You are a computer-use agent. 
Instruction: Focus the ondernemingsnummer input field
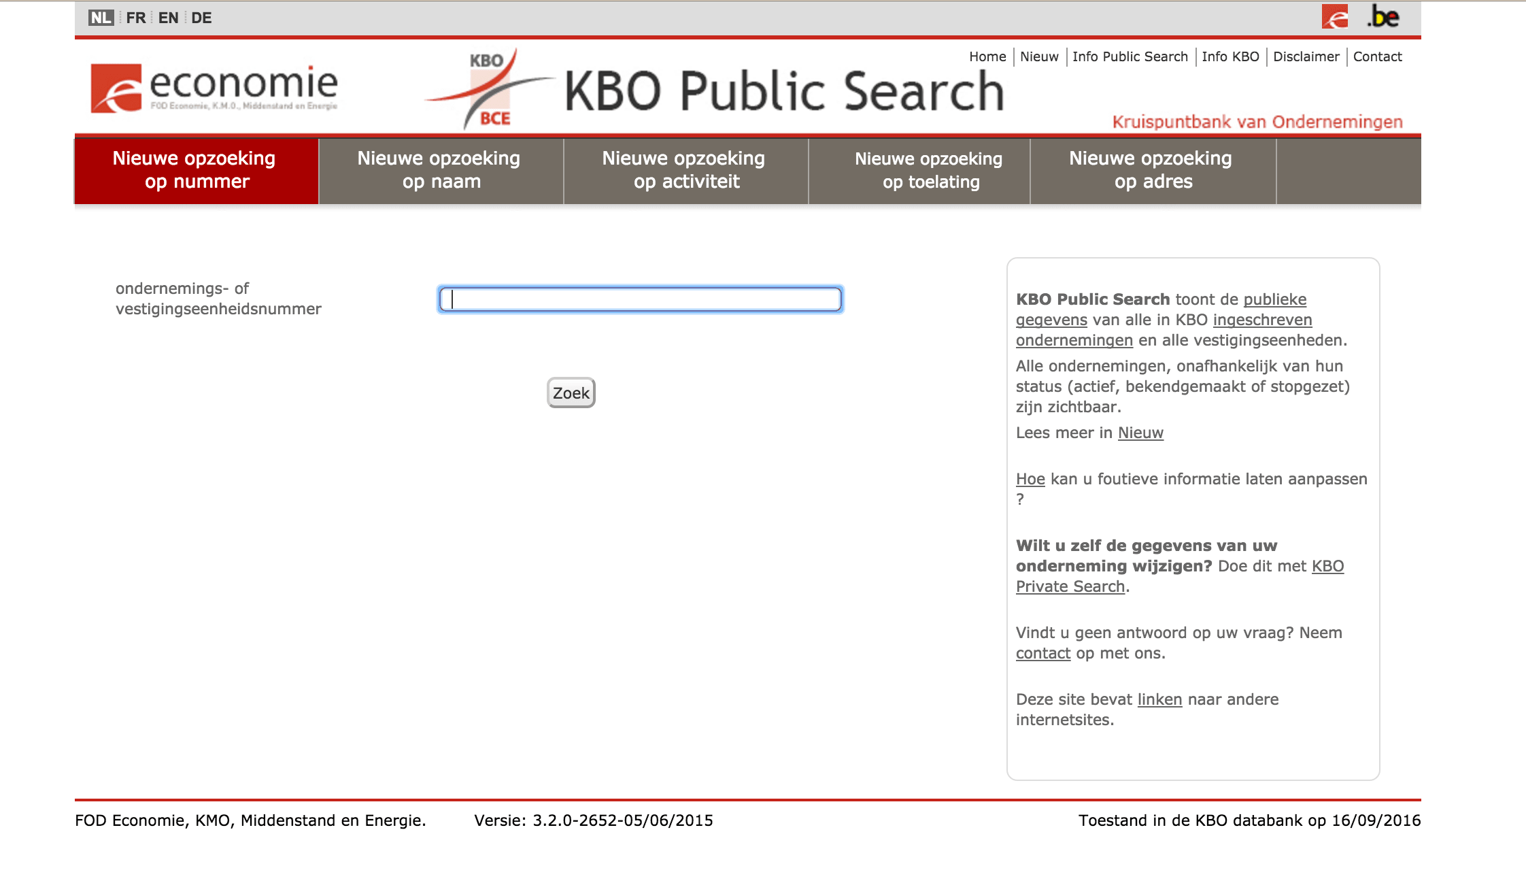[x=640, y=299]
